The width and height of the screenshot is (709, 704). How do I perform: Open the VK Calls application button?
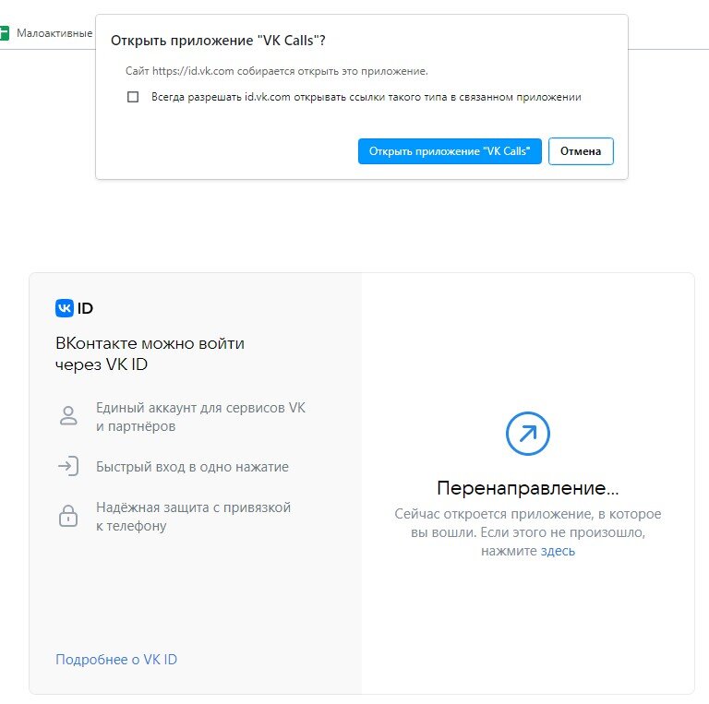coord(450,151)
